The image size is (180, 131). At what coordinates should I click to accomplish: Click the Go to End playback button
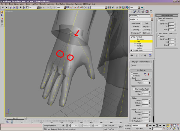click(x=164, y=125)
